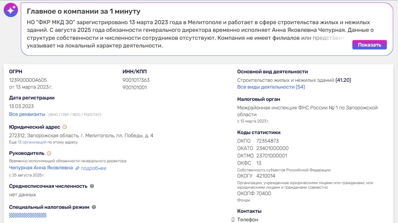This screenshot has height=223, width=398.
Task: Click the clock icon beside Руководитель
Action: click(49, 153)
